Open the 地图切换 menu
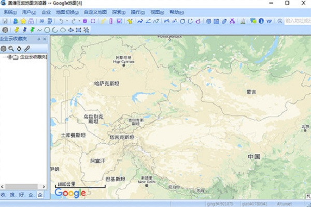The image size is (311, 207). pyautogui.click(x=67, y=11)
